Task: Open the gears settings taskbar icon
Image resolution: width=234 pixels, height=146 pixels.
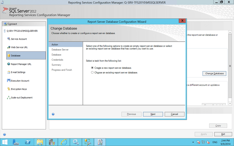Action: click(76, 142)
